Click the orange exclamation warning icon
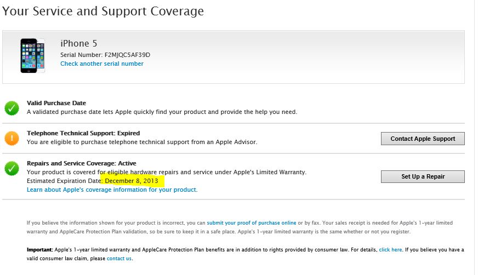 click(x=12, y=138)
